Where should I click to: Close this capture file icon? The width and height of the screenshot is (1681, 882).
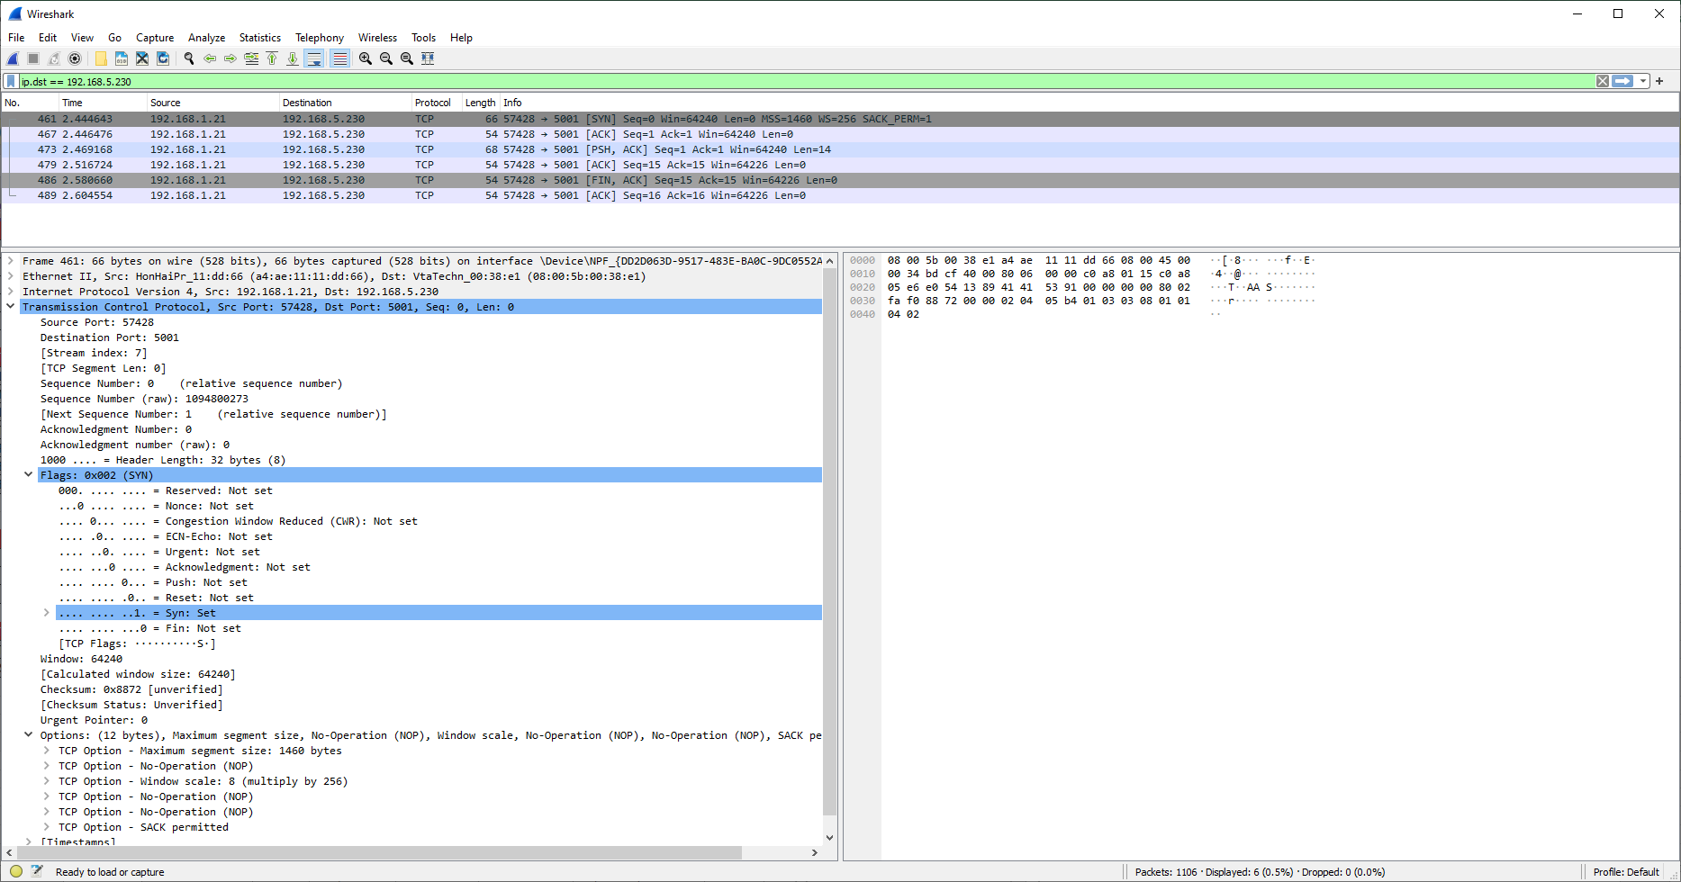pos(142,58)
